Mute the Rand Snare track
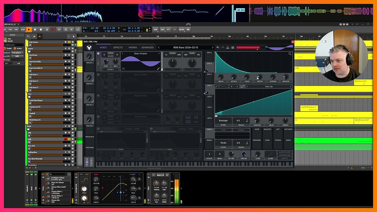Screen dimensions: 377x212 pos(72,55)
